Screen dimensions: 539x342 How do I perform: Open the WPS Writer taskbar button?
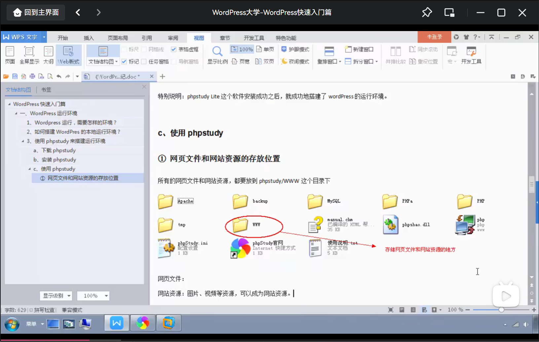(x=117, y=323)
